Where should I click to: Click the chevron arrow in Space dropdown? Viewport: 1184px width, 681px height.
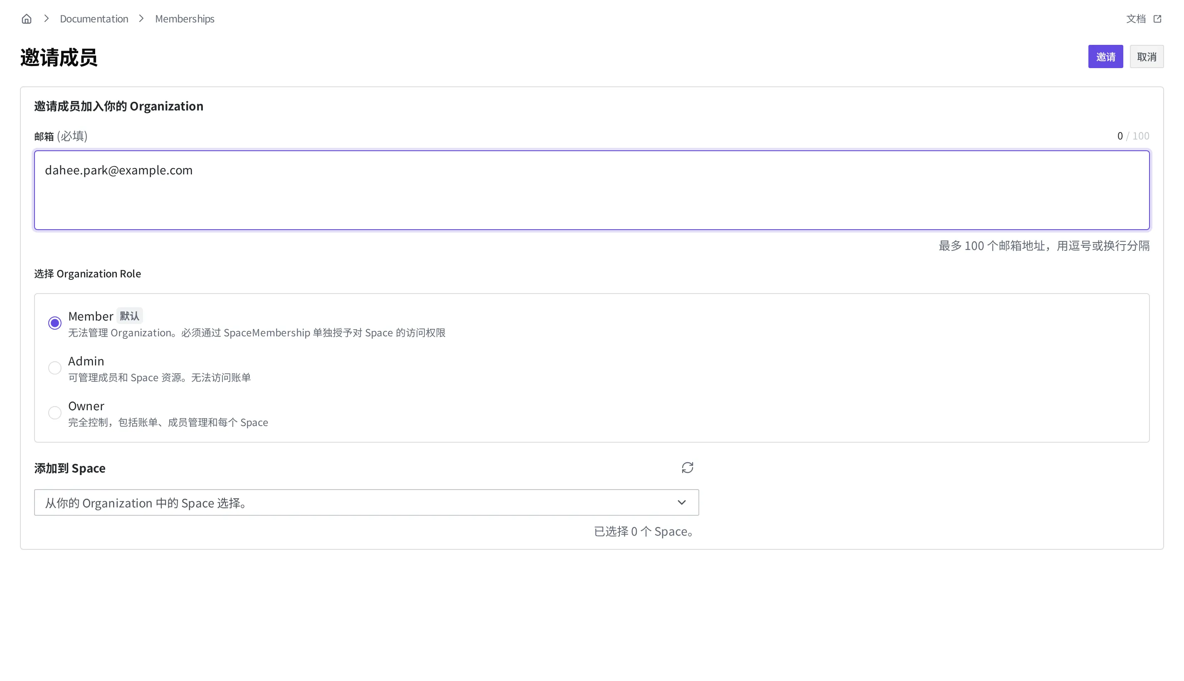[x=681, y=503]
